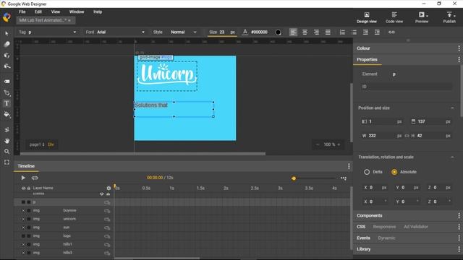This screenshot has width=463, height=260.
Task: Select the Absolute radio button
Action: click(x=394, y=172)
